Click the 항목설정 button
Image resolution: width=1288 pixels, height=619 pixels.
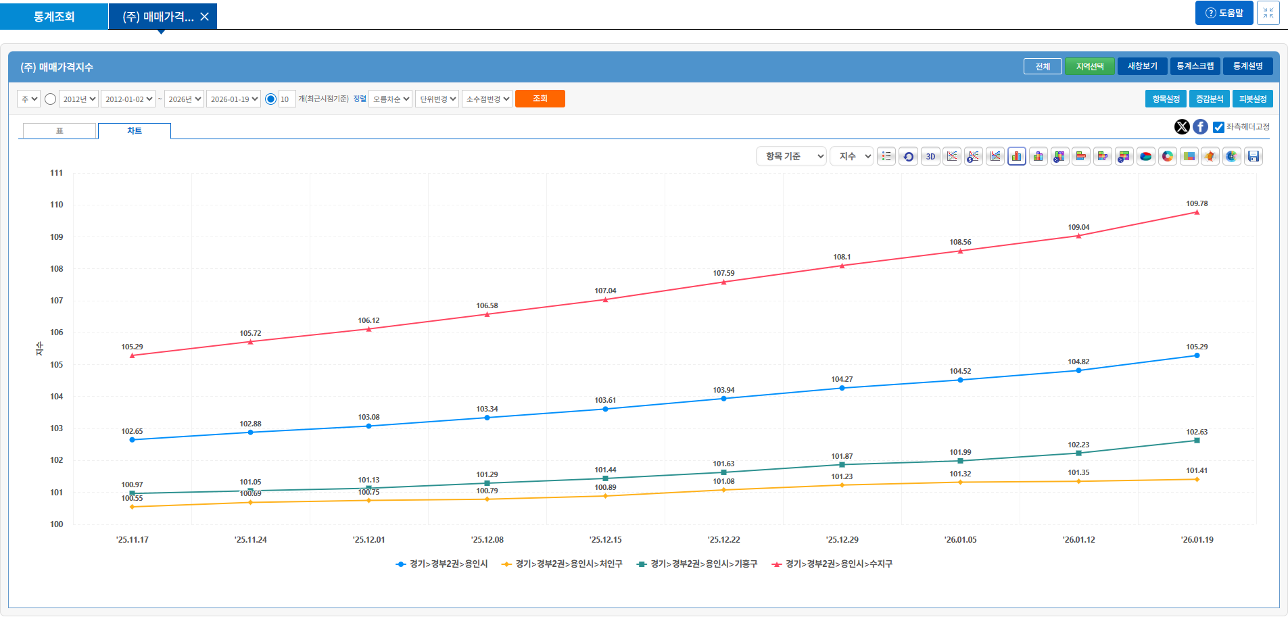(x=1166, y=99)
